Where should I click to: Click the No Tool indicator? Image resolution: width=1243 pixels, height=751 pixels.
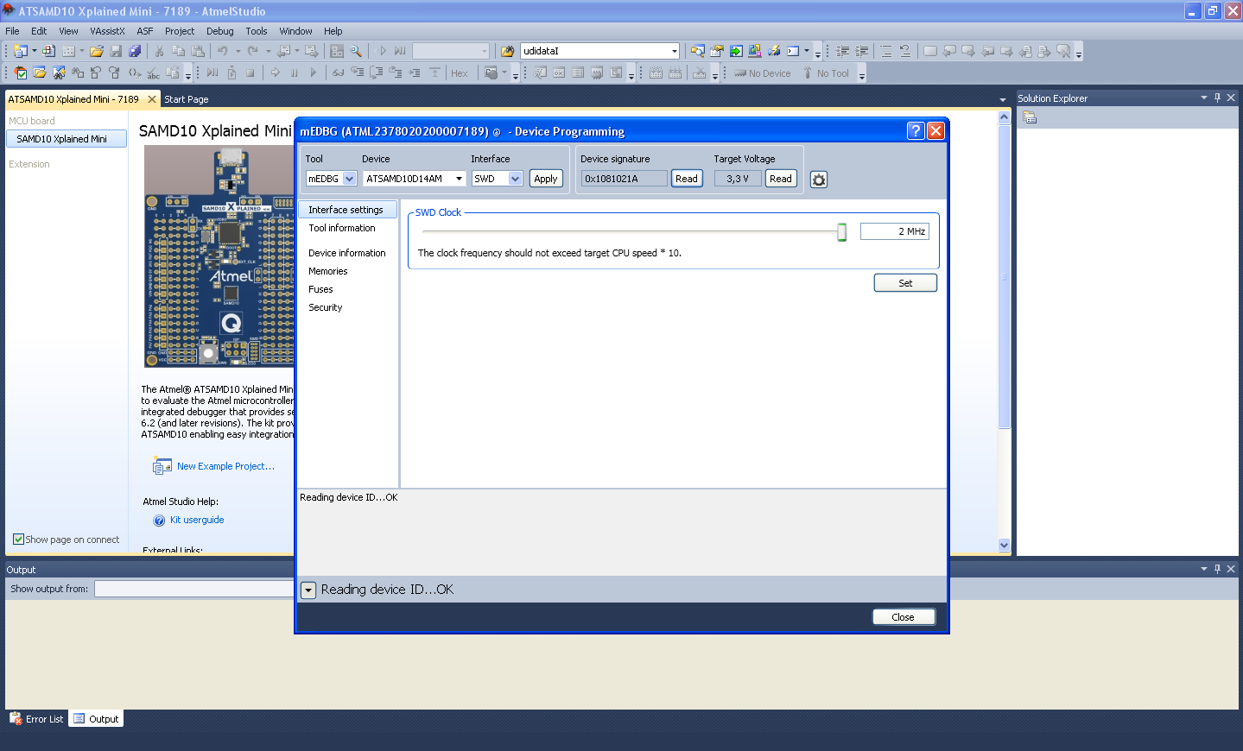click(x=827, y=73)
